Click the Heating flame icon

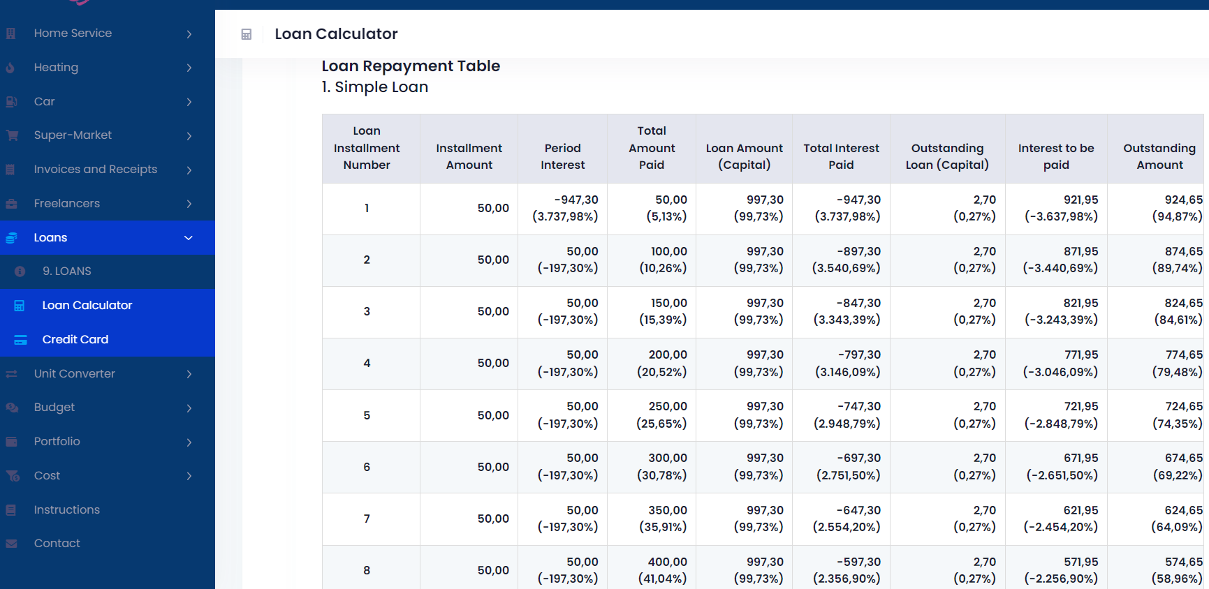pyautogui.click(x=10, y=68)
